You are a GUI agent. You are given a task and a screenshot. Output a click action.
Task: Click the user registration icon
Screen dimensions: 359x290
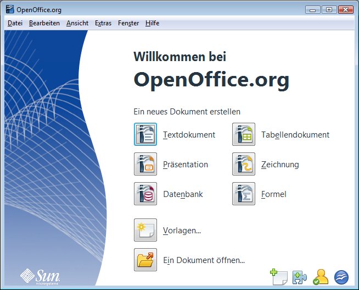(x=321, y=277)
